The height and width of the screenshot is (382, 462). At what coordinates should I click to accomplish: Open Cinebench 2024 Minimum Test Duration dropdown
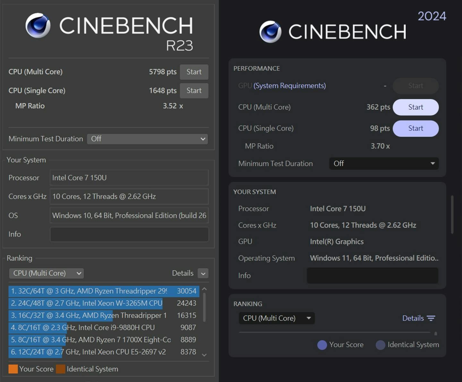pyautogui.click(x=384, y=164)
